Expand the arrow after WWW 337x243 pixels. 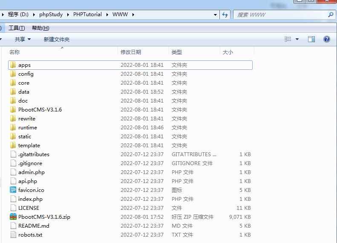(133, 14)
